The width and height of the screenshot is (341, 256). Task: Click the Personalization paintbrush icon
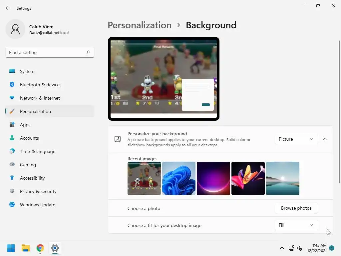[12, 111]
